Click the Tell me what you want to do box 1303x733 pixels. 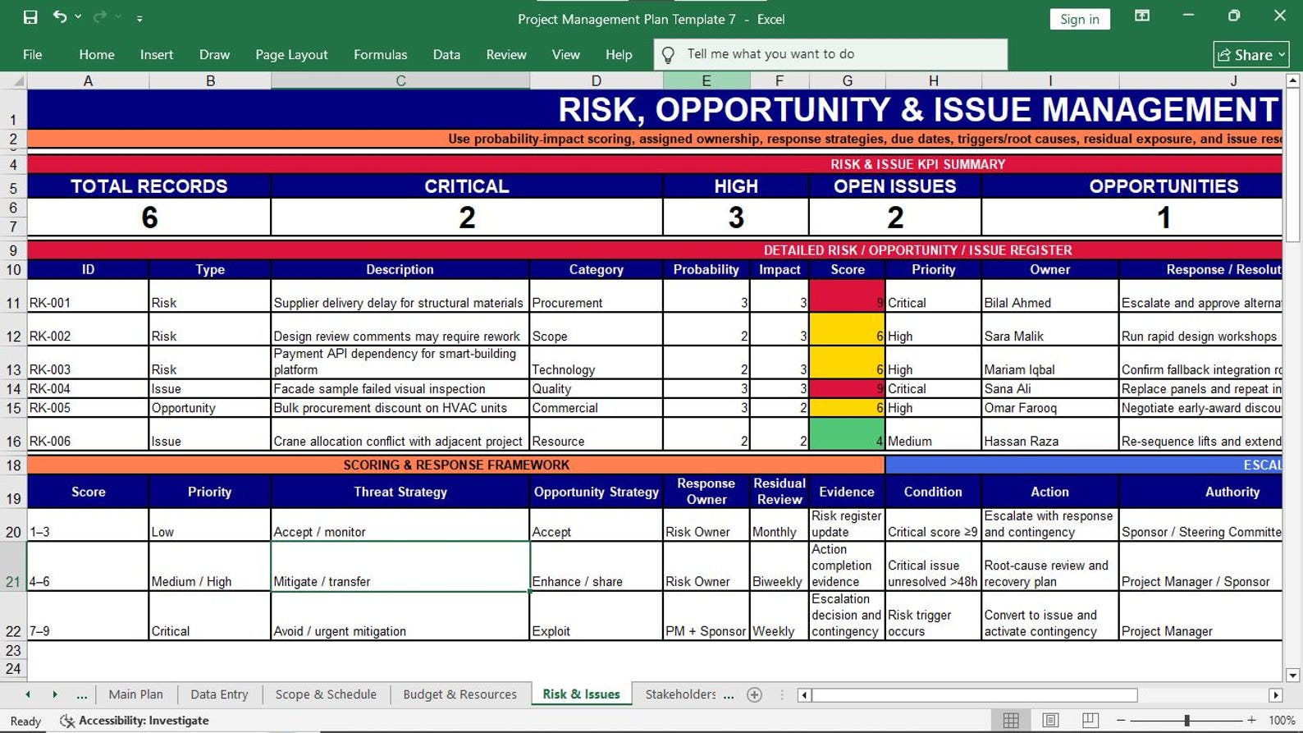tap(830, 54)
